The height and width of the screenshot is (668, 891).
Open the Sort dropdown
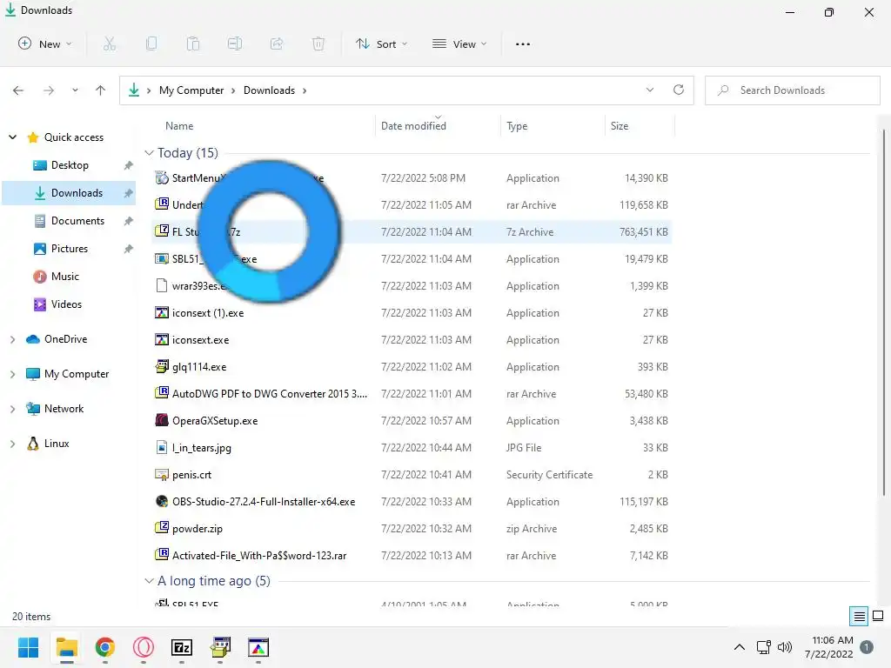pos(382,43)
